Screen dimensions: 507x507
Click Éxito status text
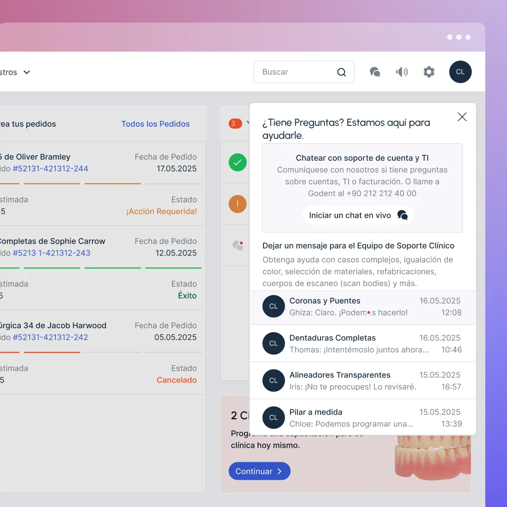187,296
